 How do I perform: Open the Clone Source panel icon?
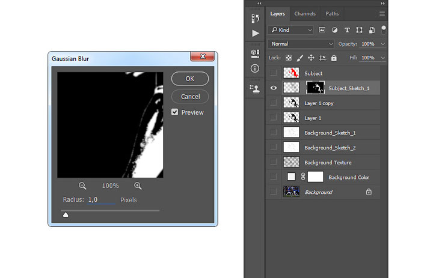pos(255,89)
